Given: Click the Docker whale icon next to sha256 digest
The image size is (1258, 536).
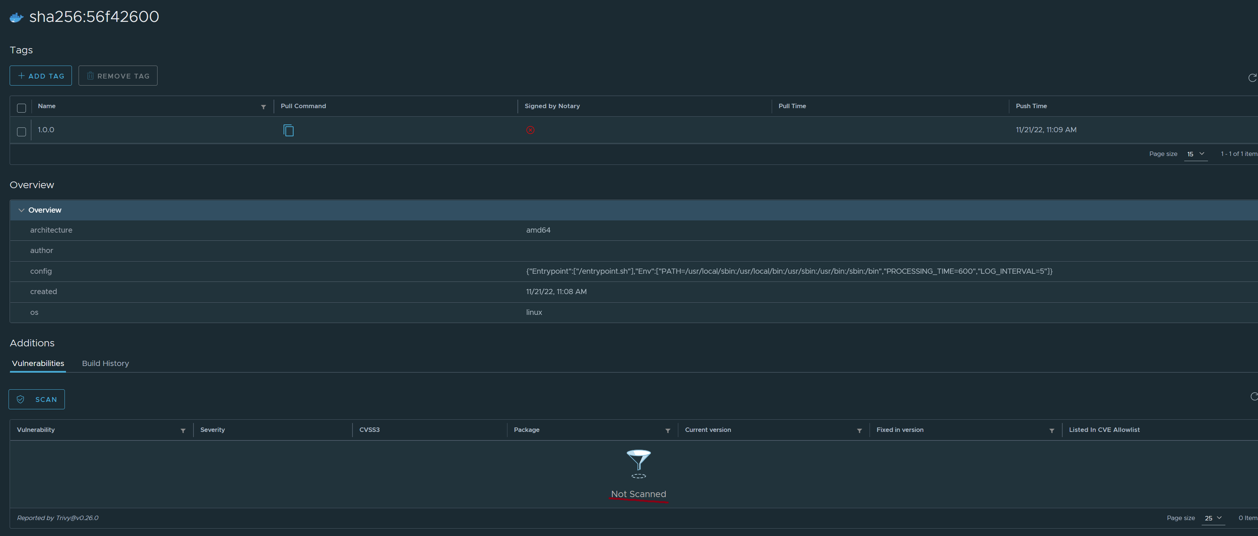Looking at the screenshot, I should point(16,17).
